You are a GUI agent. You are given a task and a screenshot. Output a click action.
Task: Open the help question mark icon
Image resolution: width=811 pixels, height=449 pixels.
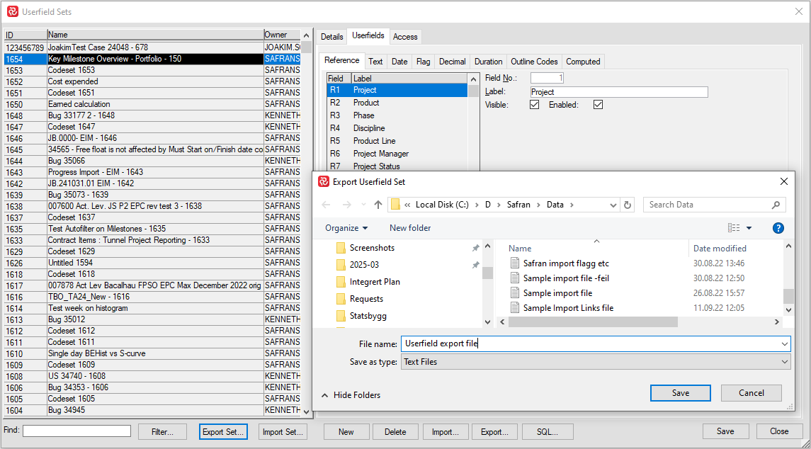click(778, 228)
